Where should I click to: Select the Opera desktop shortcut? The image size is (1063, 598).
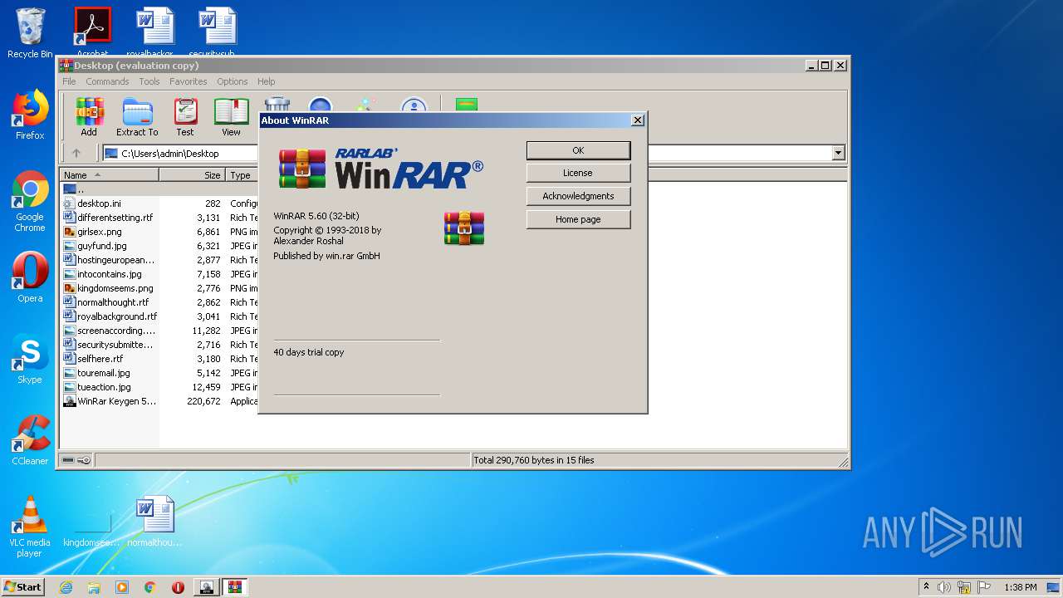(x=30, y=277)
